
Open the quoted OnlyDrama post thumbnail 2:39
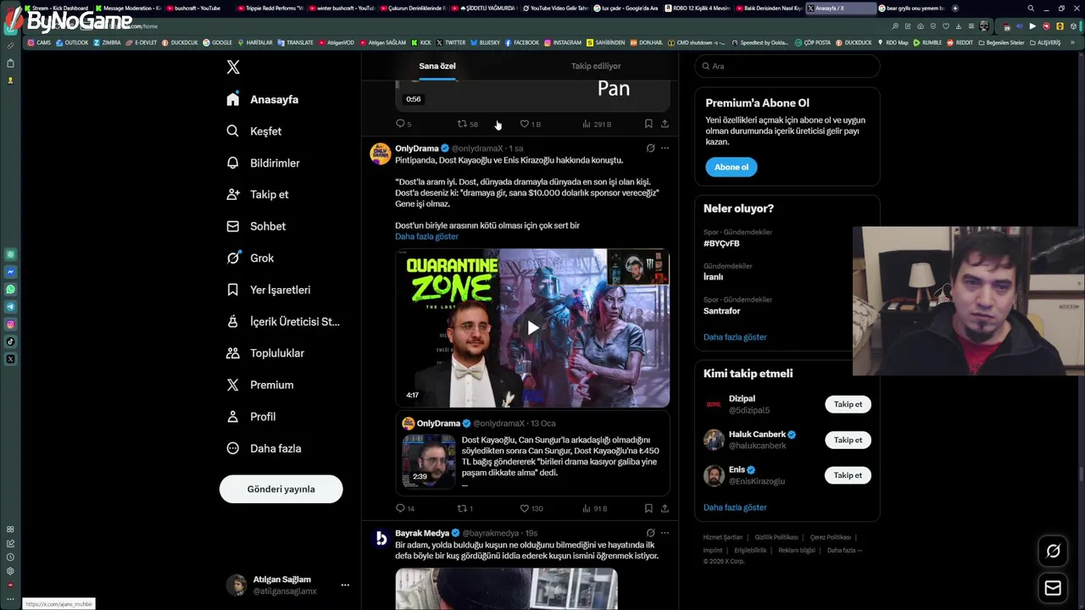point(429,461)
